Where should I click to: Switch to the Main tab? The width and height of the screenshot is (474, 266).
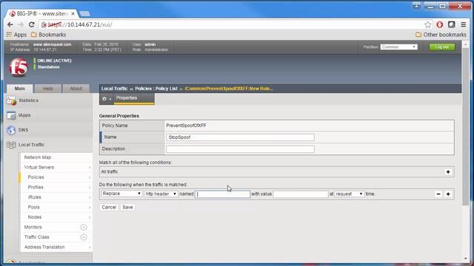point(20,89)
